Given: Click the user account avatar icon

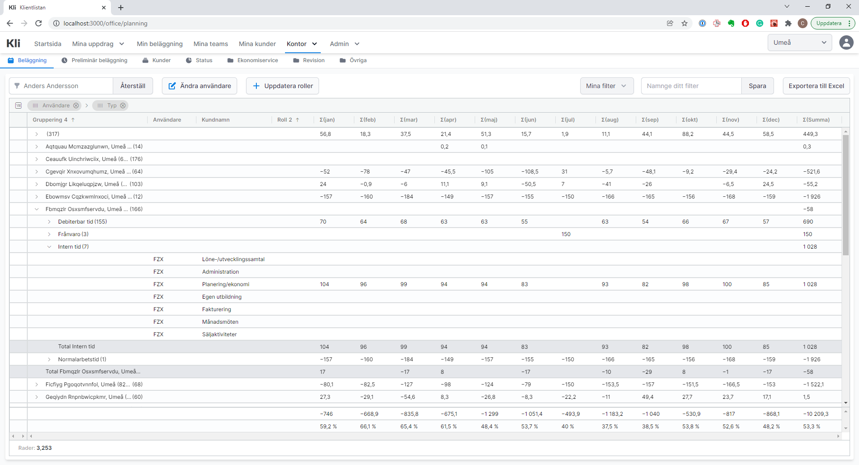Looking at the screenshot, I should coord(846,43).
